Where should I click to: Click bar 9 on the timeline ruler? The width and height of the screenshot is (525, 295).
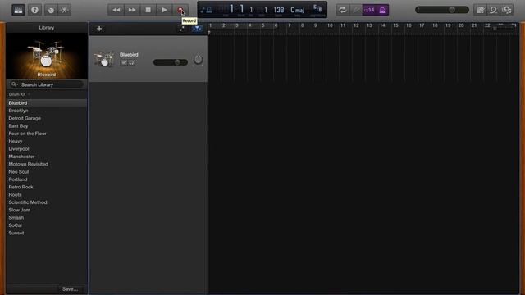pos(315,25)
